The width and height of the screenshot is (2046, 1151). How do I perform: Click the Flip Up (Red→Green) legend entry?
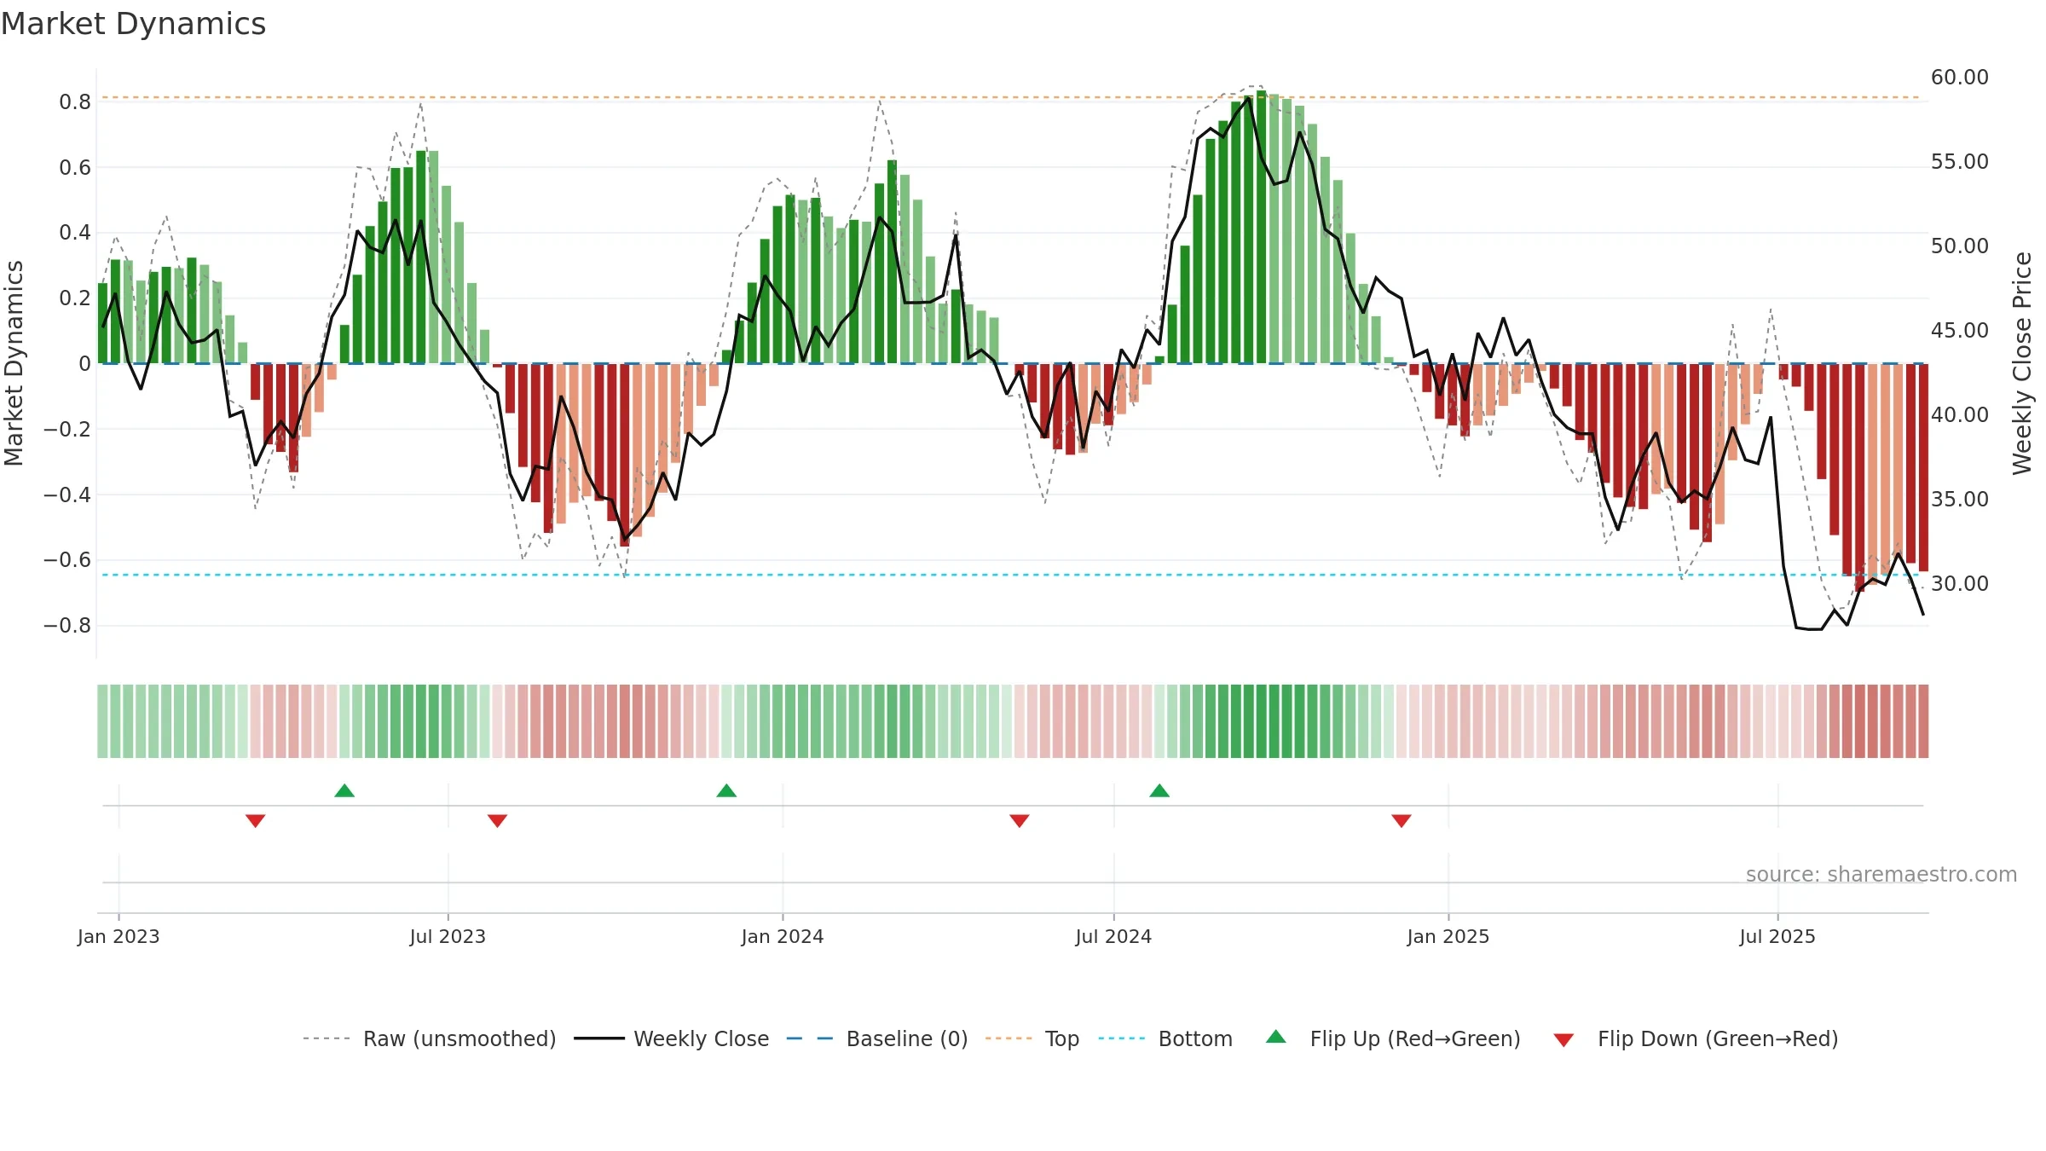tap(1393, 1038)
